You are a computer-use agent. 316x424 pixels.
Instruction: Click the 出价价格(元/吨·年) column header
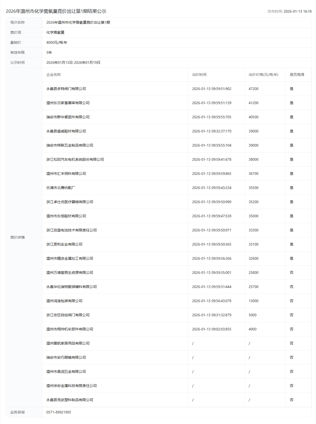coord(263,75)
